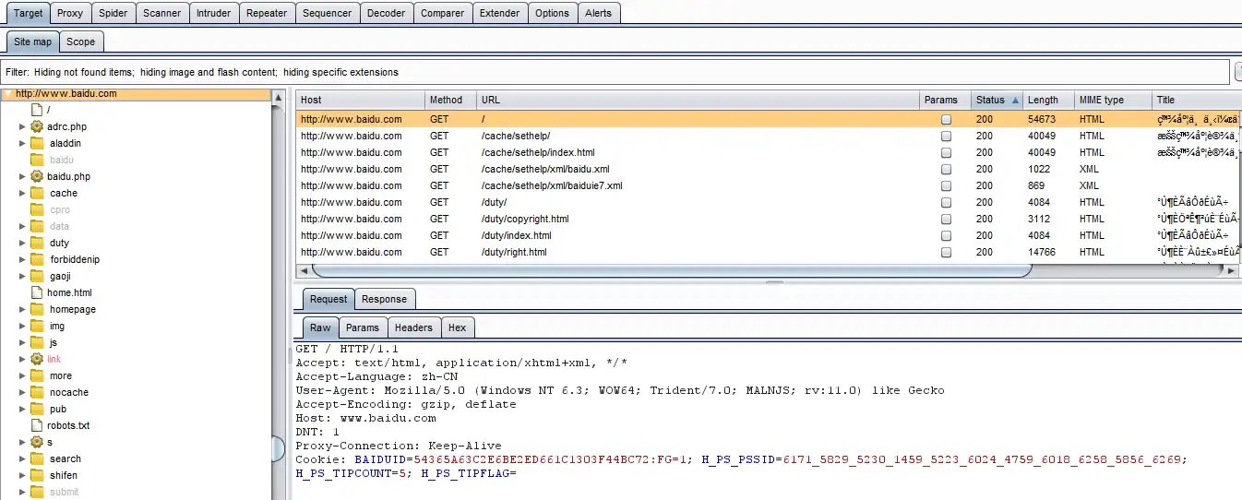Click the gear icon beside adrc.php
The height and width of the screenshot is (500, 1242).
point(37,126)
